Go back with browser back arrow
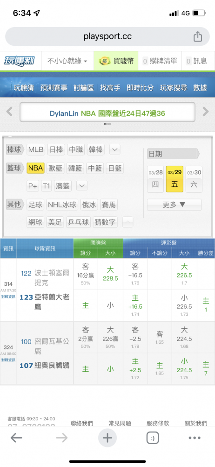This screenshot has width=215, height=467. pyautogui.click(x=16, y=438)
